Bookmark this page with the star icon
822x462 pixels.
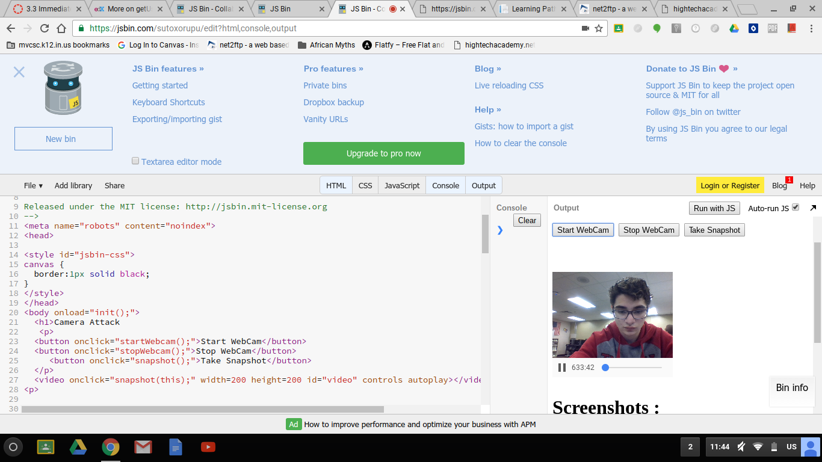click(599, 28)
